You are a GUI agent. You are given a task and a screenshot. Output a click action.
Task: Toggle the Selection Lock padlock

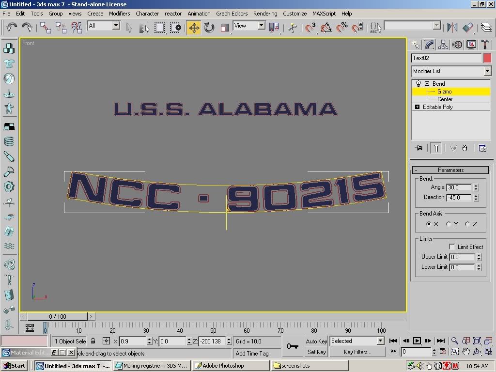pyautogui.click(x=93, y=341)
